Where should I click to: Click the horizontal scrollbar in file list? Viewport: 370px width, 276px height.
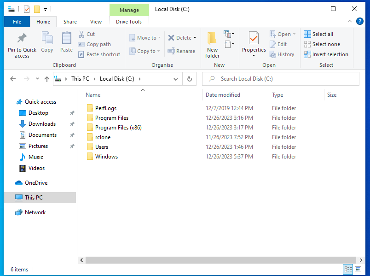point(216,260)
